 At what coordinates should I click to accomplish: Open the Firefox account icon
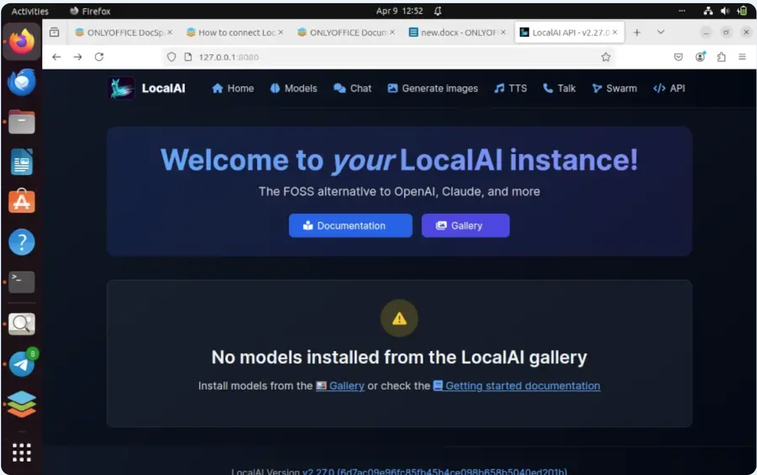tap(700, 57)
